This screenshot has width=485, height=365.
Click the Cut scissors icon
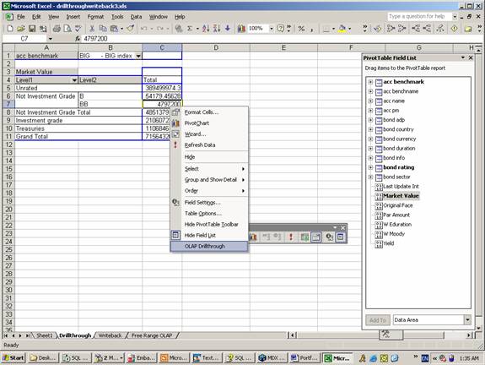92,29
